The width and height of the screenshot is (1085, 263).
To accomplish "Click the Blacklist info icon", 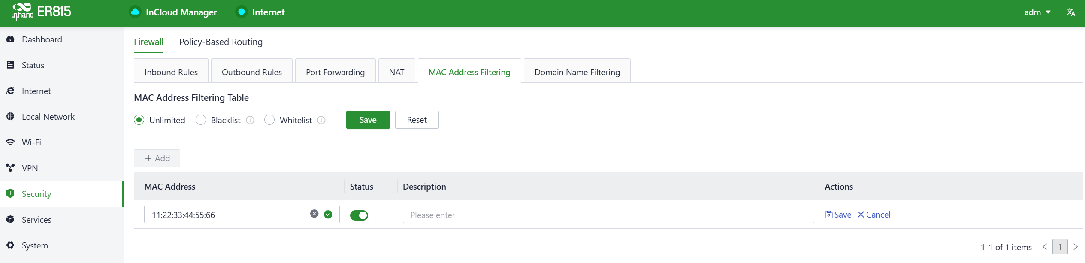I will coord(250,120).
